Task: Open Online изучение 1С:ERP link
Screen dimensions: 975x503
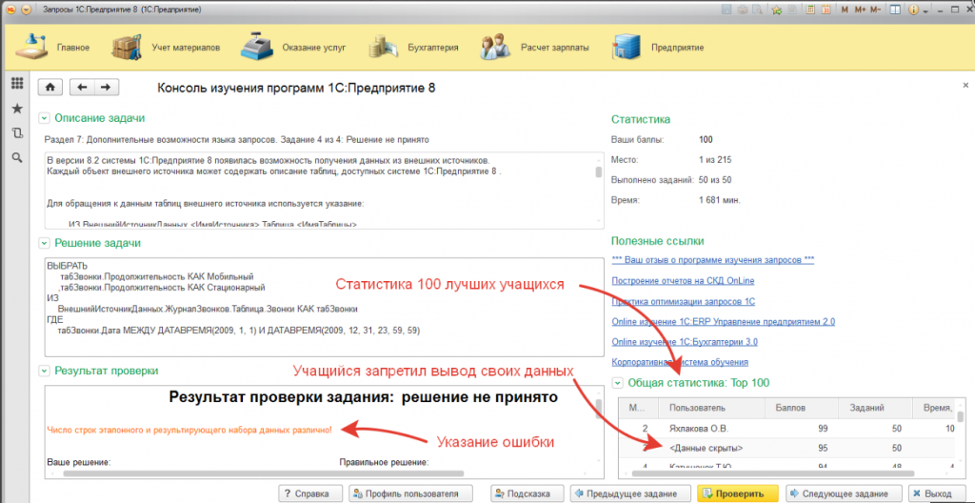Action: [724, 322]
